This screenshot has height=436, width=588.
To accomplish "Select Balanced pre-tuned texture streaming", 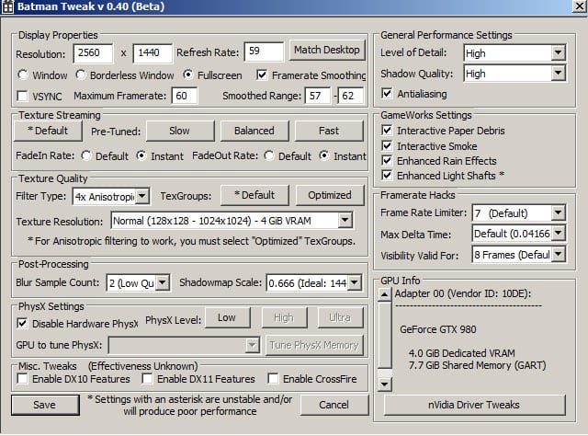I will click(x=254, y=131).
